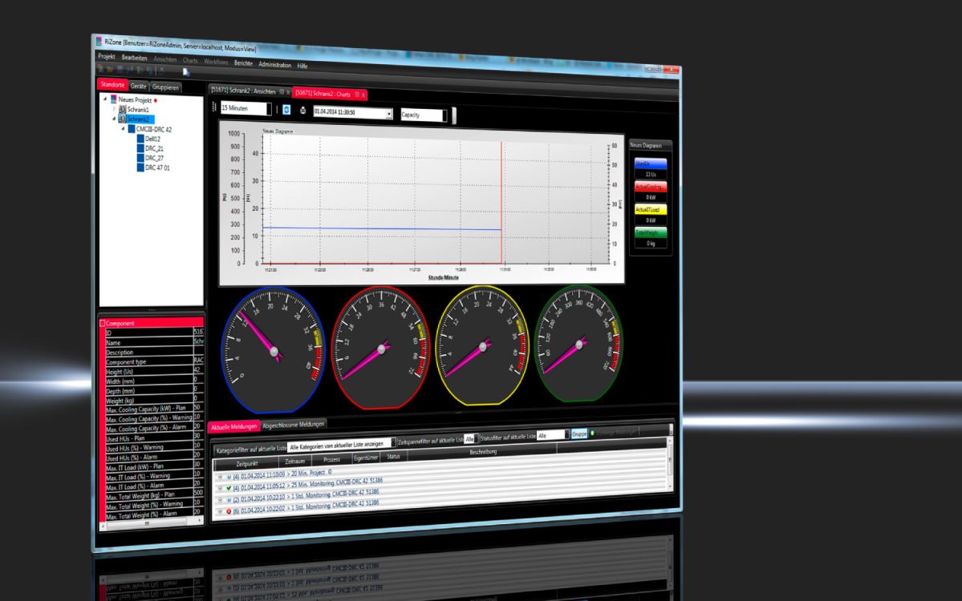Viewport: 962px width, 601px height.
Task: Click the green check icon on 11:05:12 message
Action: 229,488
